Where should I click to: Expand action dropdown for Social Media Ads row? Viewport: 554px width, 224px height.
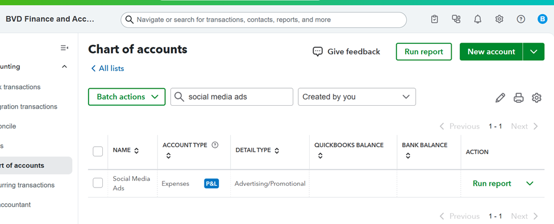coord(530,184)
